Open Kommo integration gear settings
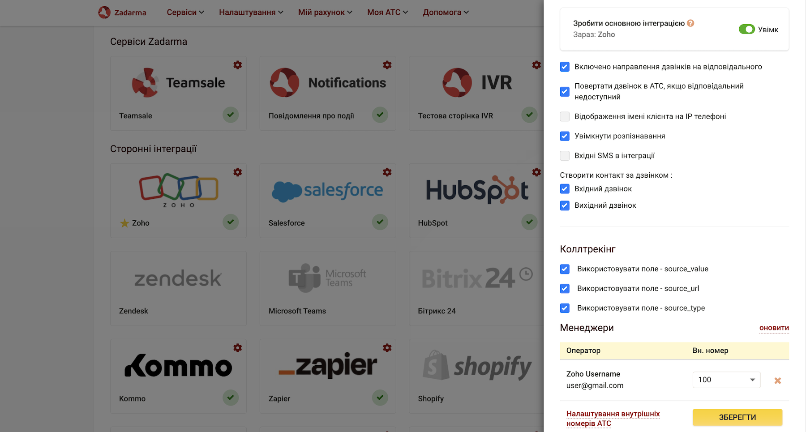 coord(238,348)
